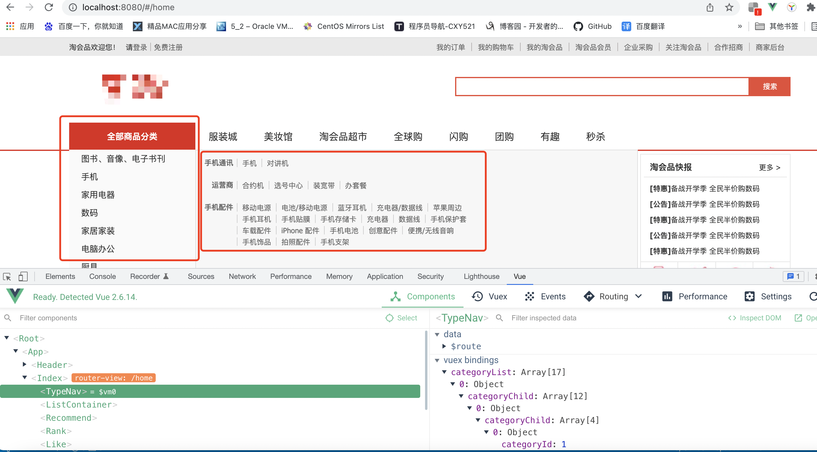This screenshot has width=817, height=452.
Task: Open Vue devtools Settings
Action: click(768, 297)
